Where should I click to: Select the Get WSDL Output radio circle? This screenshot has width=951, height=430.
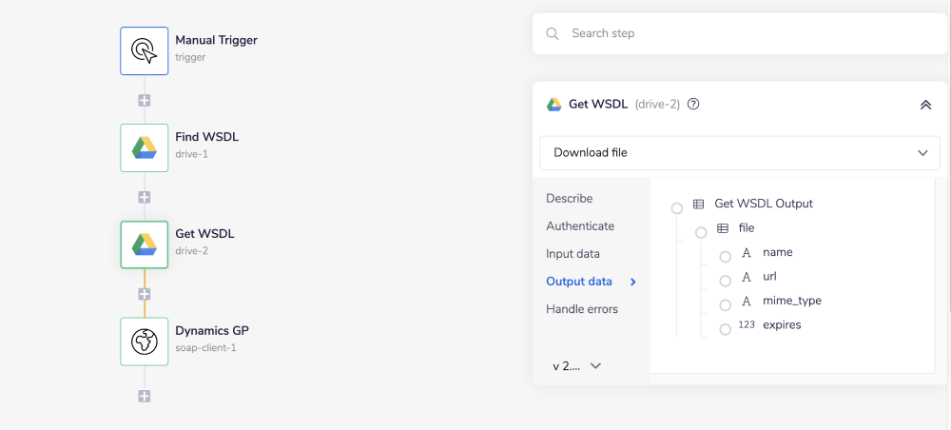pos(677,208)
